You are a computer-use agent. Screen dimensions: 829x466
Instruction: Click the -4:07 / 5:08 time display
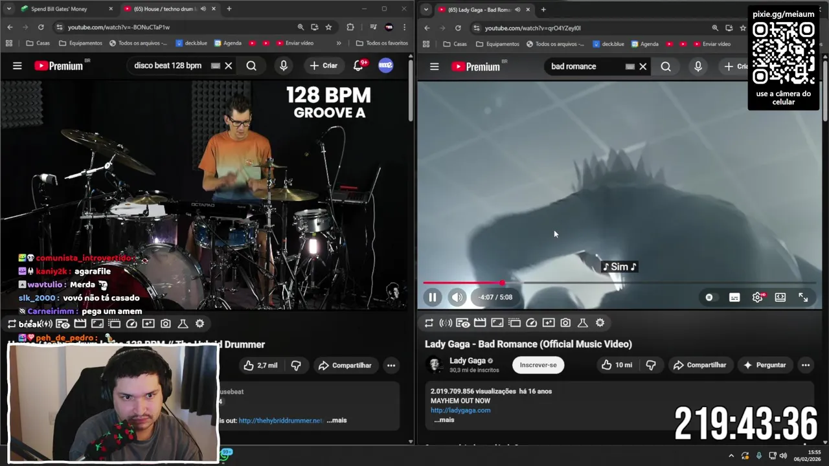495,297
